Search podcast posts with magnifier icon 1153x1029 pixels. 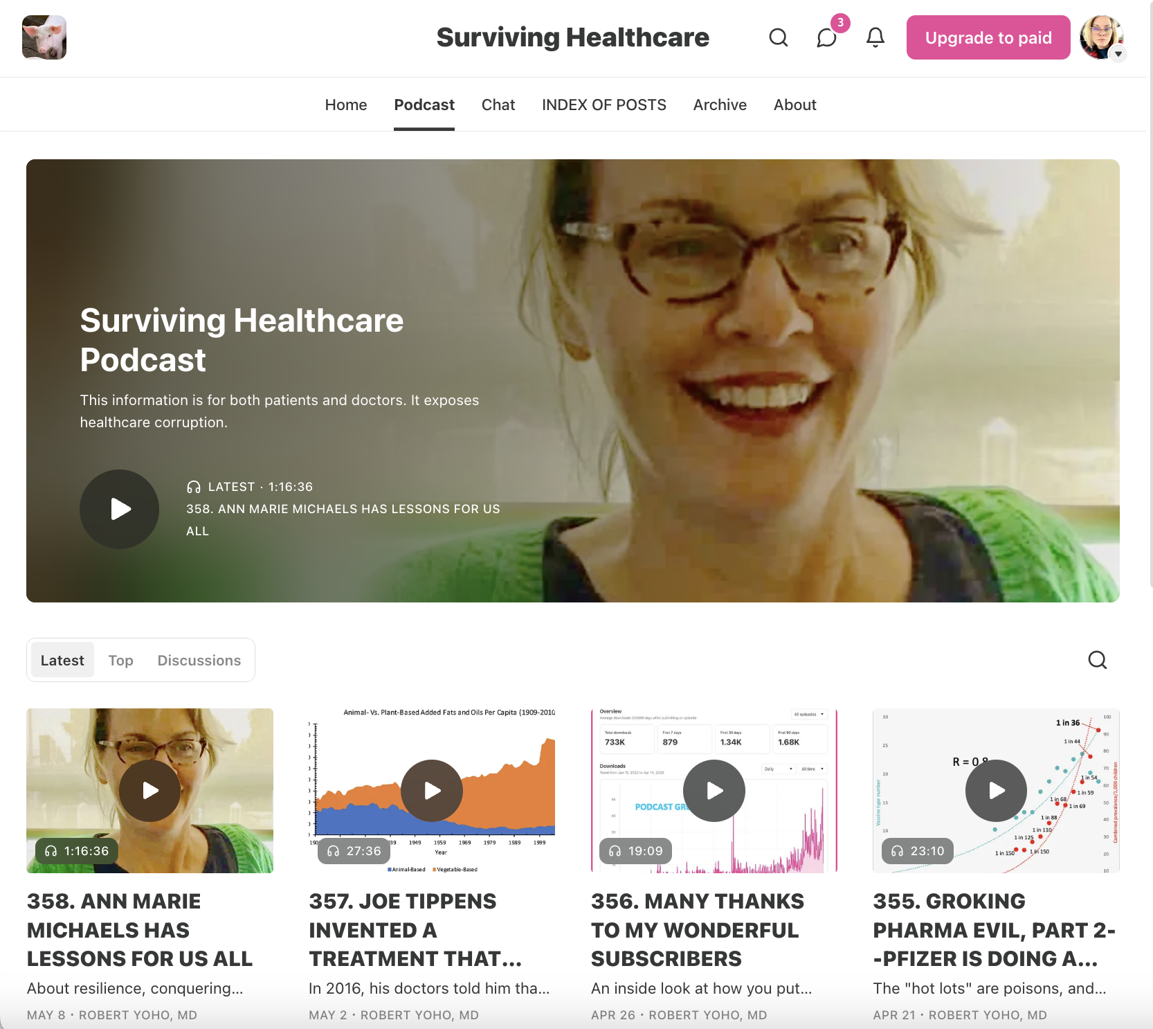[1098, 660]
